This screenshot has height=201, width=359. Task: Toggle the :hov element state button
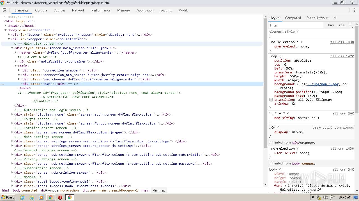330,25
